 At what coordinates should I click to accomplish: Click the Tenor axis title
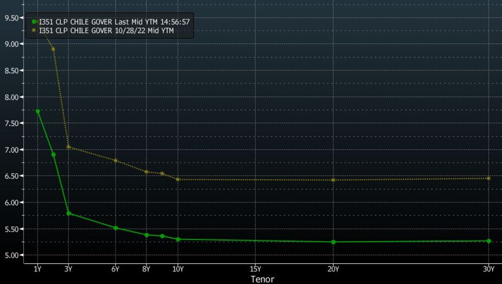click(x=263, y=279)
